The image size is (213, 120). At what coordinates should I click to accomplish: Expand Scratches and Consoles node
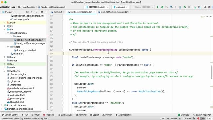(x=2, y=109)
